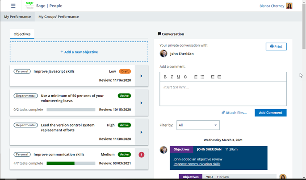Click the Print button
This screenshot has width=306, height=180.
276,46
